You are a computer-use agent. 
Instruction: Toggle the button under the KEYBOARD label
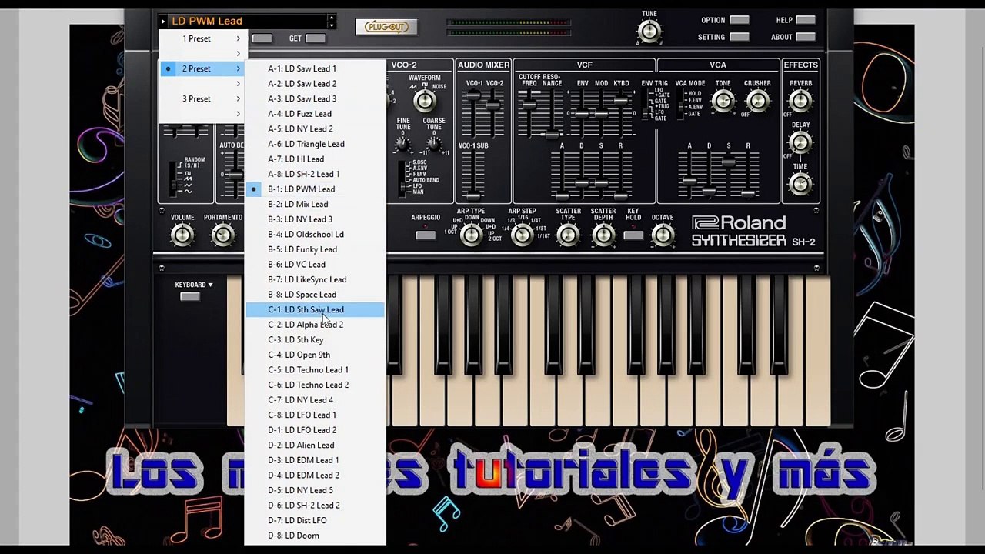pos(190,297)
